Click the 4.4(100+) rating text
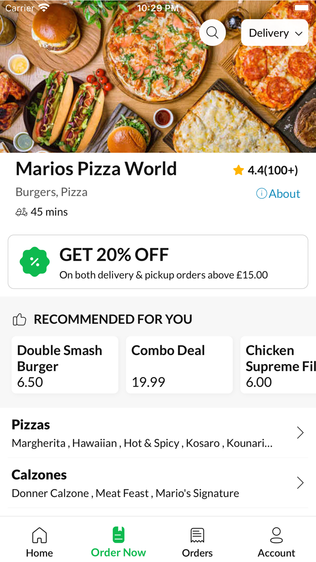316x562 pixels. (x=273, y=170)
